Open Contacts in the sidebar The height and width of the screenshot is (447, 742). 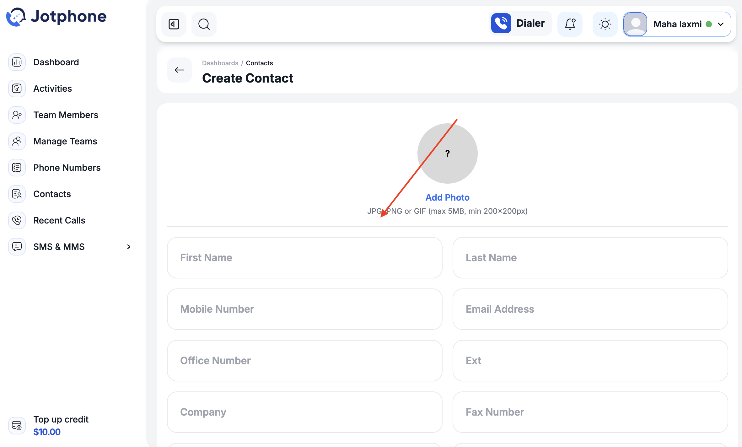coord(52,194)
